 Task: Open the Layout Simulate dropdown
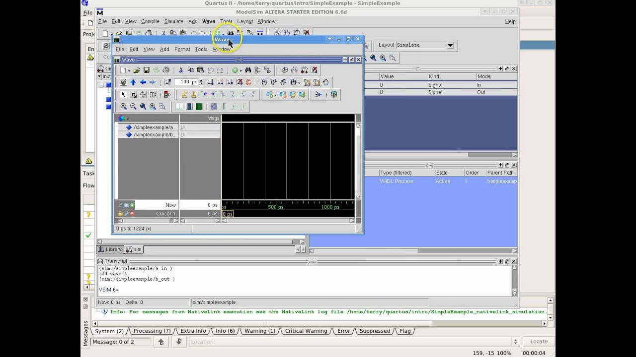coord(450,45)
